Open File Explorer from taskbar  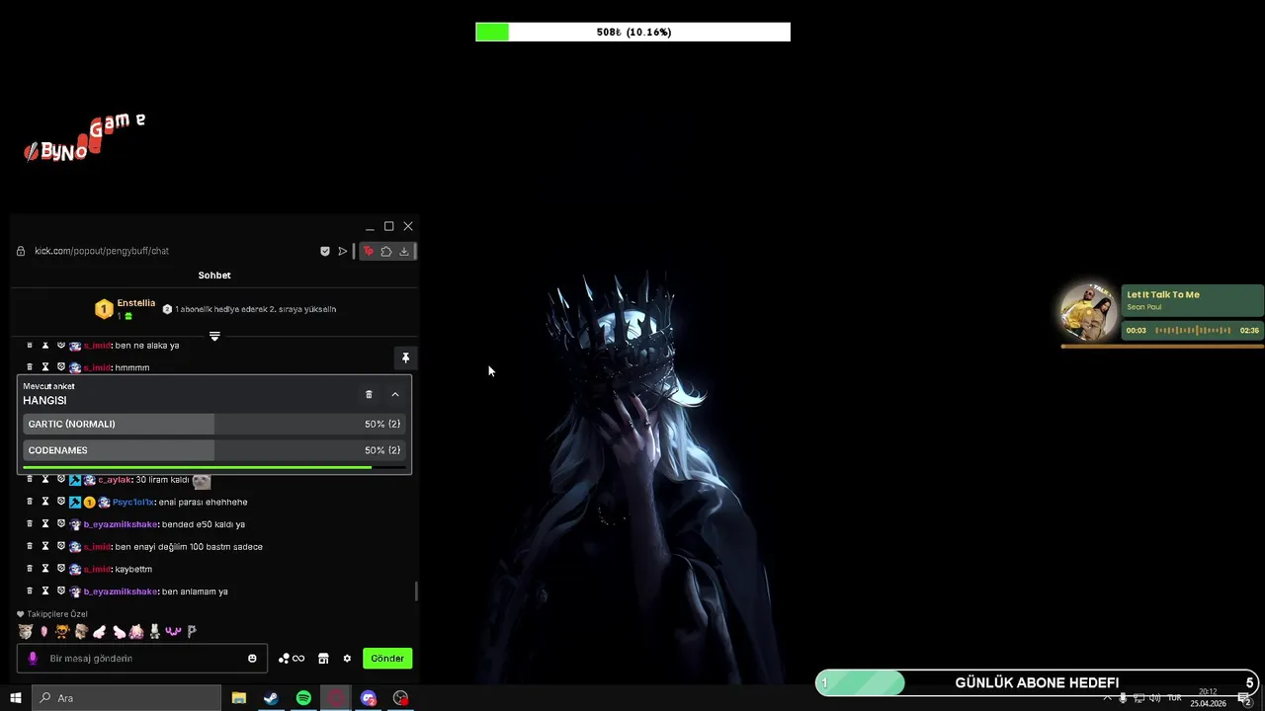[x=238, y=698]
